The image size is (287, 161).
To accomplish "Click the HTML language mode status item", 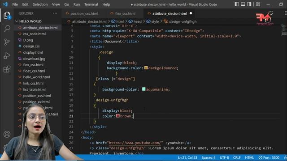I will click(249, 157).
